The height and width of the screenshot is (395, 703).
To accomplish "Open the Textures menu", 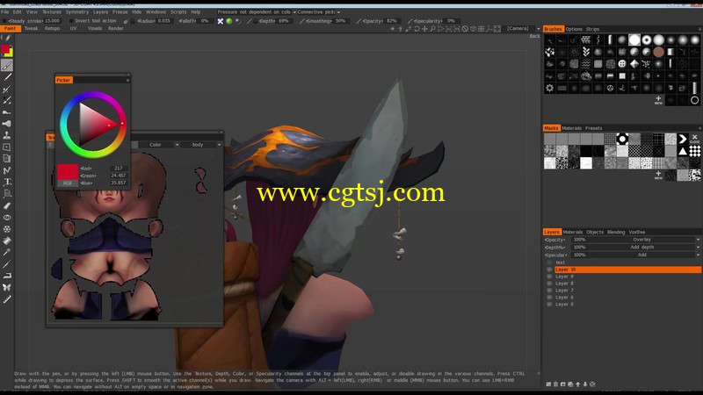I will click(x=52, y=12).
